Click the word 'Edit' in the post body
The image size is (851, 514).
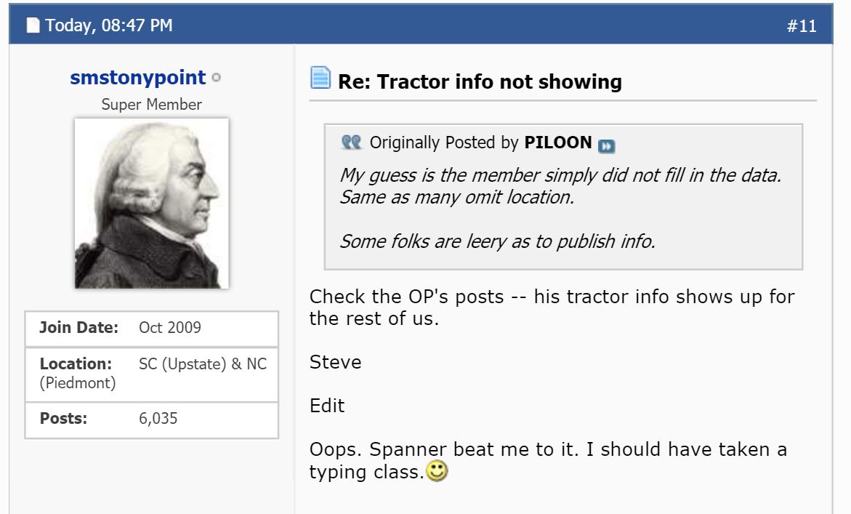click(x=327, y=406)
